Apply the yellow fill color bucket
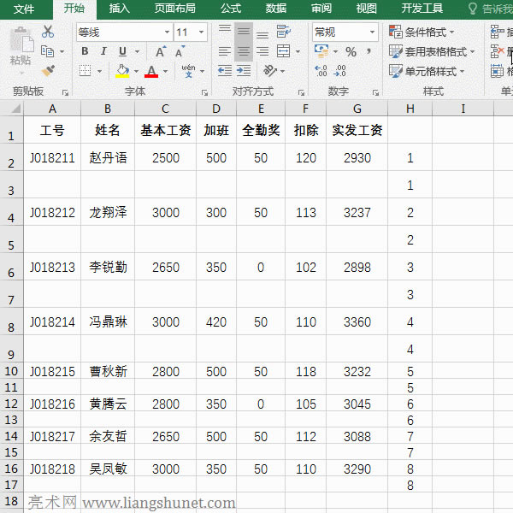Screen dimensions: 513x513 pyautogui.click(x=122, y=71)
